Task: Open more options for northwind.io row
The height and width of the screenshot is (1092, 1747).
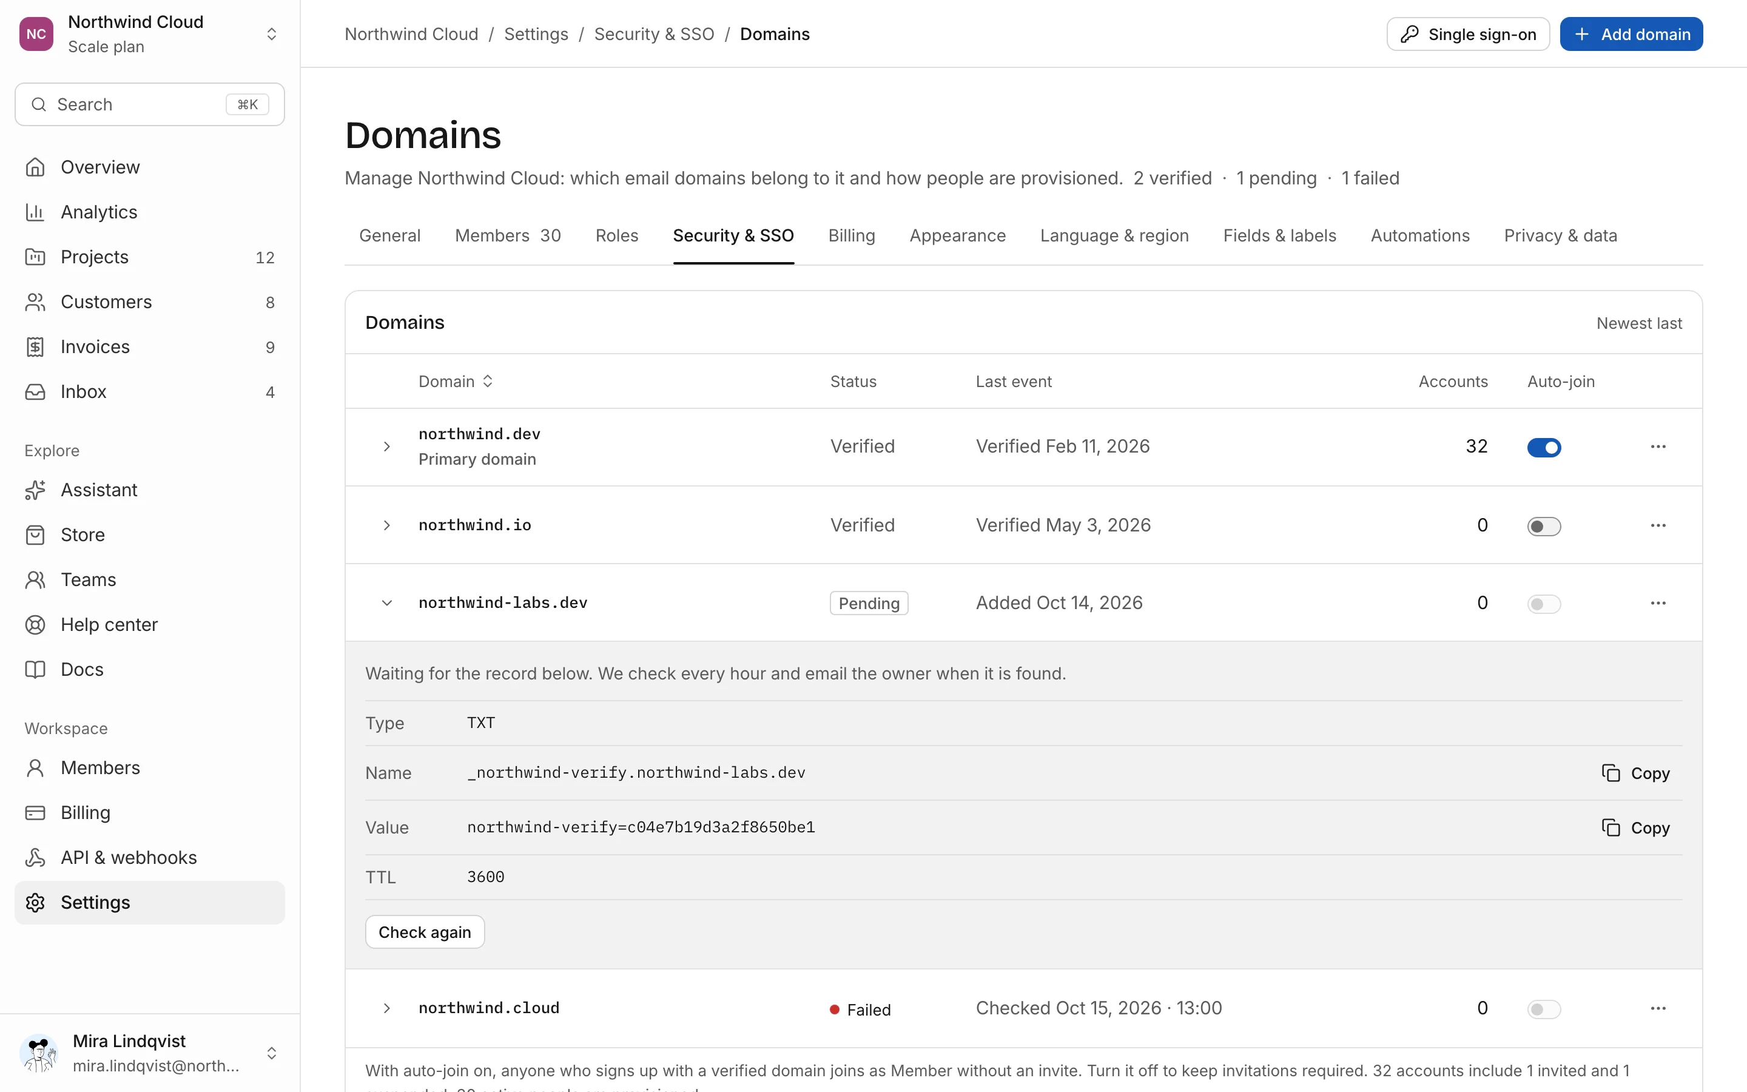Action: coord(1657,525)
